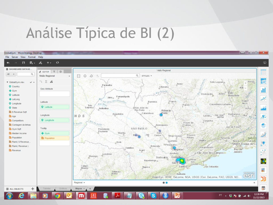The image size is (273, 205).
Task: Click the dataset search field
Action: coord(26,74)
